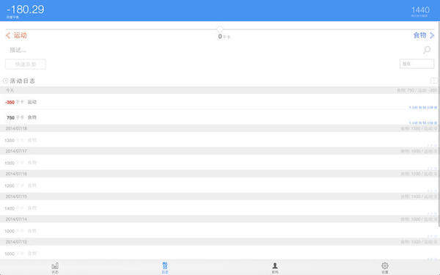Tap the 快速添加 quick add button

(x=25, y=65)
